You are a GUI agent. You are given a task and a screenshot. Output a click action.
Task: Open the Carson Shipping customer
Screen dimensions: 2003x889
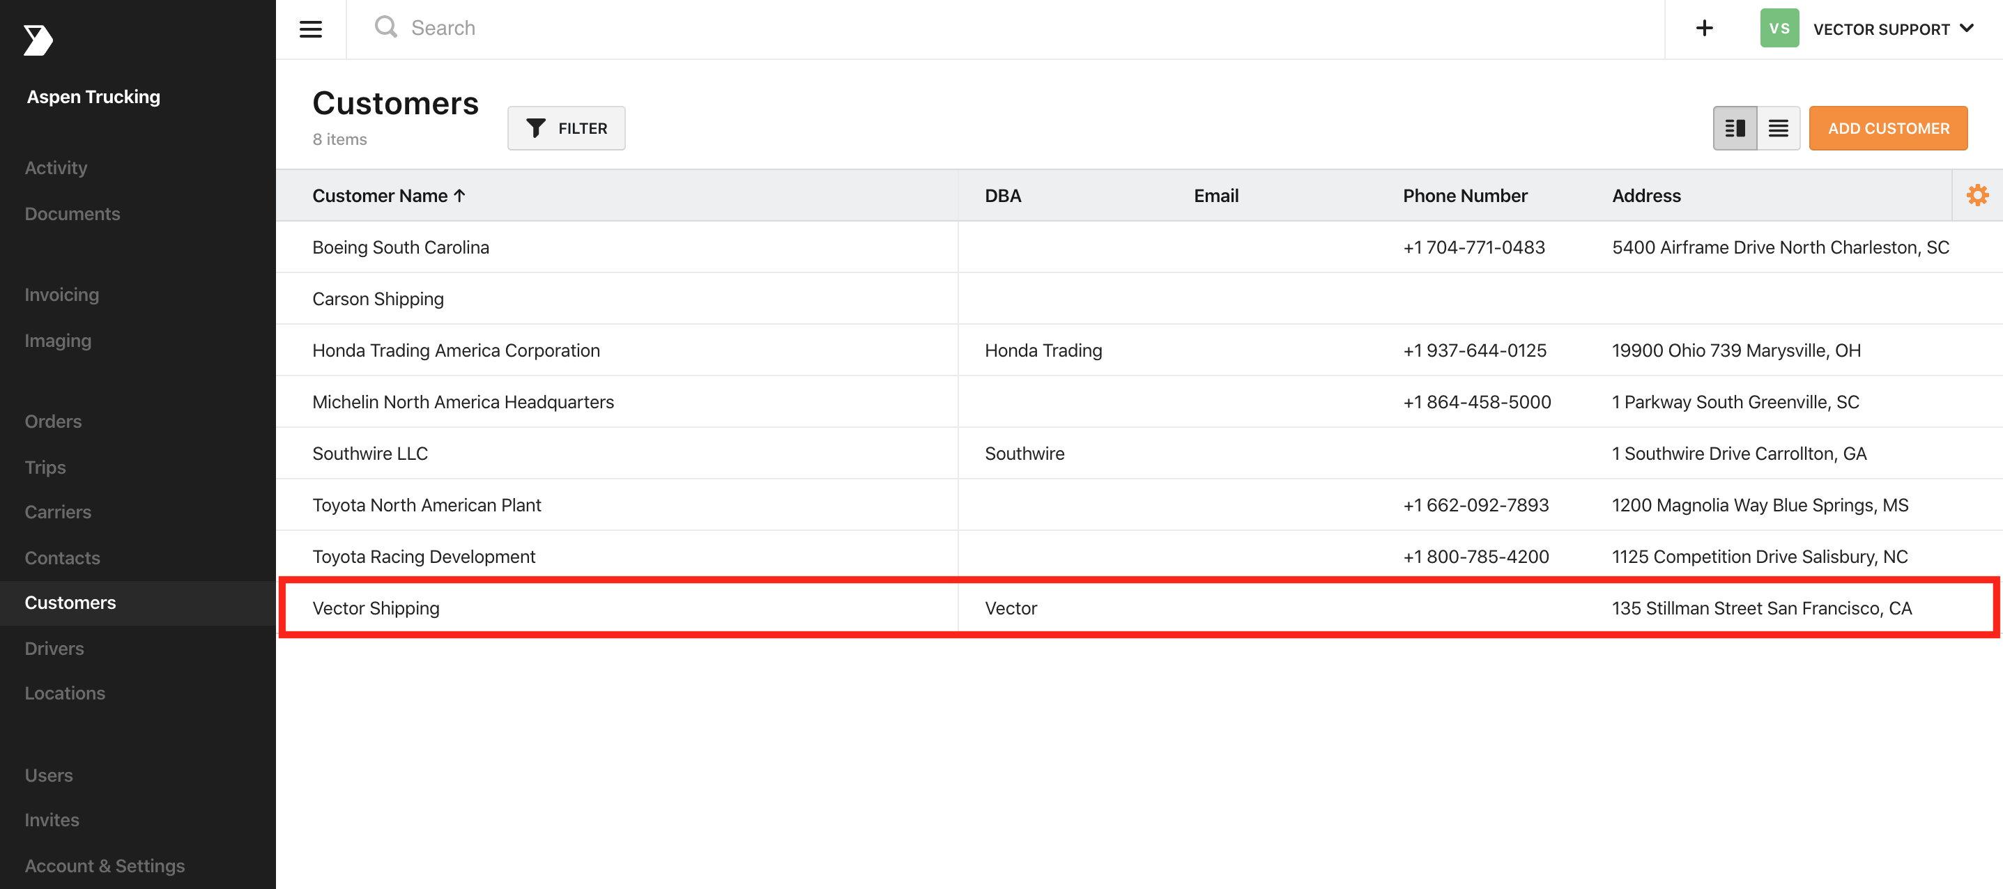(x=1140, y=298)
